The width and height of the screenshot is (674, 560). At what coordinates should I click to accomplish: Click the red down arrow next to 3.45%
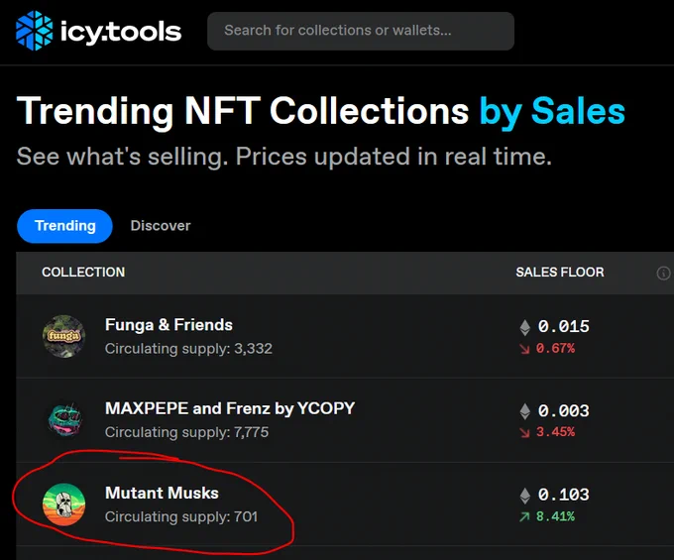tap(524, 432)
